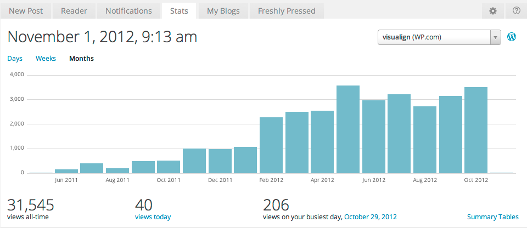Open the Freshly Pressed tab
527x228 pixels.
point(286,10)
